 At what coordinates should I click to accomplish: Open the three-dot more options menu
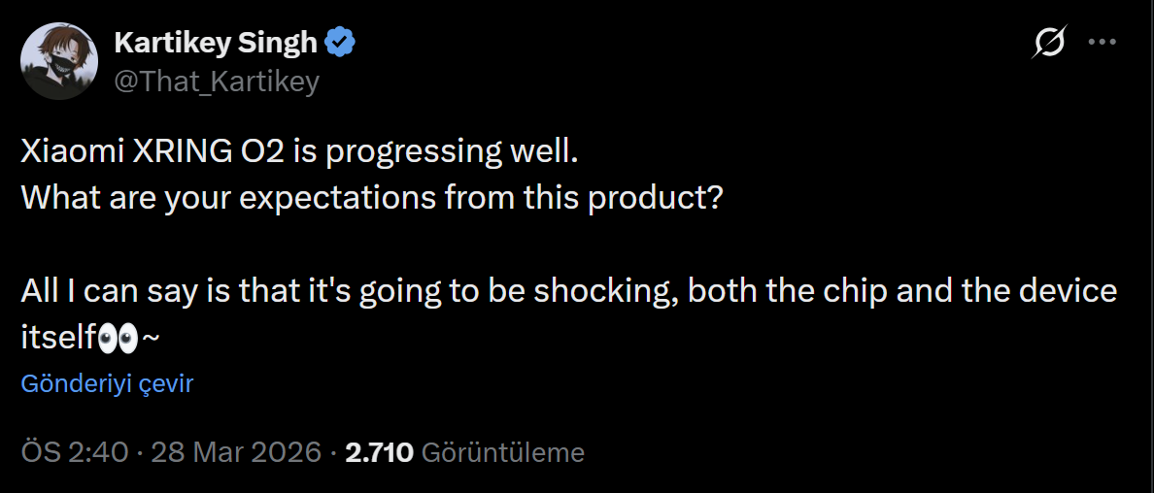(1103, 43)
